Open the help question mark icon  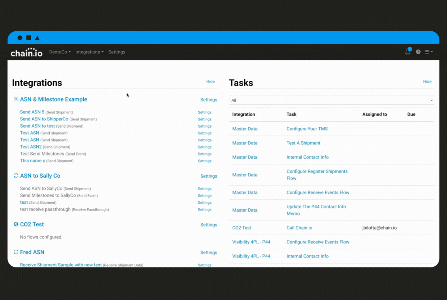pos(418,52)
